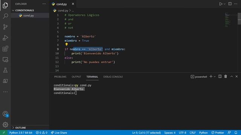Close the cond.py editor tab
Image resolution: width=241 pixels, height=135 pixels.
[73, 4]
